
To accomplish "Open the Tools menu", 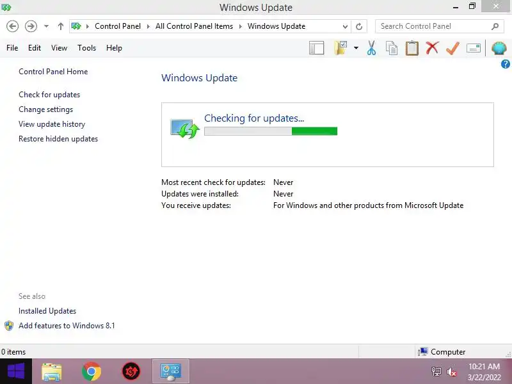I will pos(86,47).
